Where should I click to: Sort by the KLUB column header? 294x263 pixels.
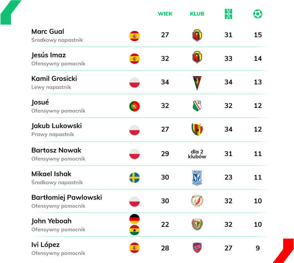pos(197,14)
